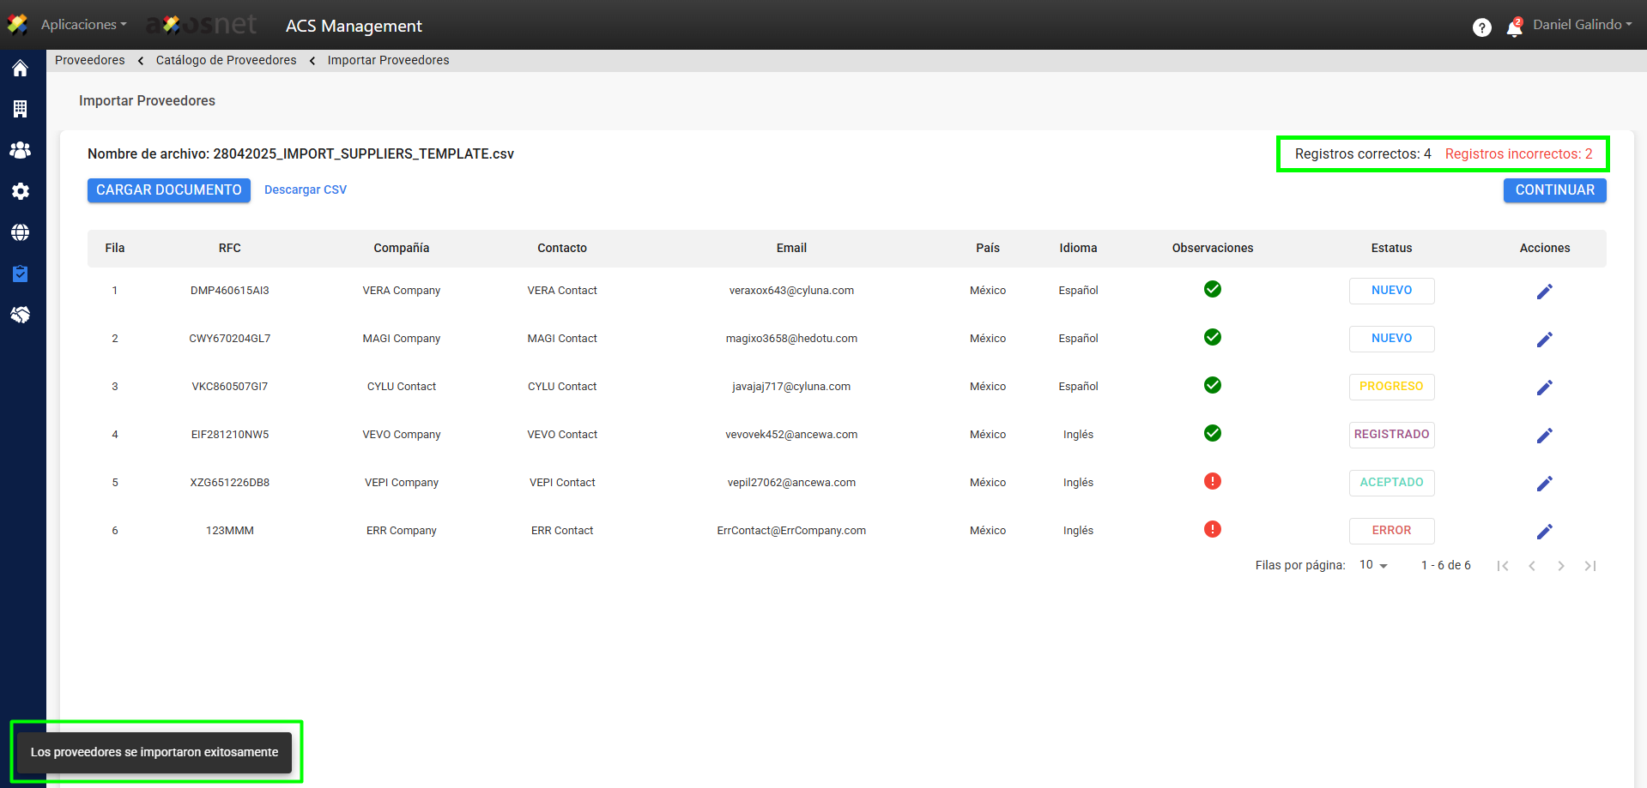Click the CONTINUAR button
Screen dimensions: 1647x788
point(1554,190)
